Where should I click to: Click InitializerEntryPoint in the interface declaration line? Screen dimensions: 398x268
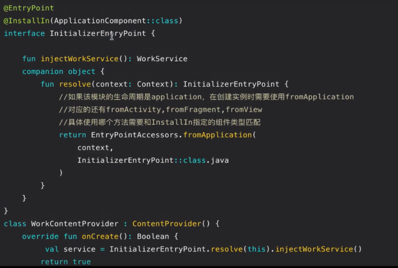[x=98, y=33]
